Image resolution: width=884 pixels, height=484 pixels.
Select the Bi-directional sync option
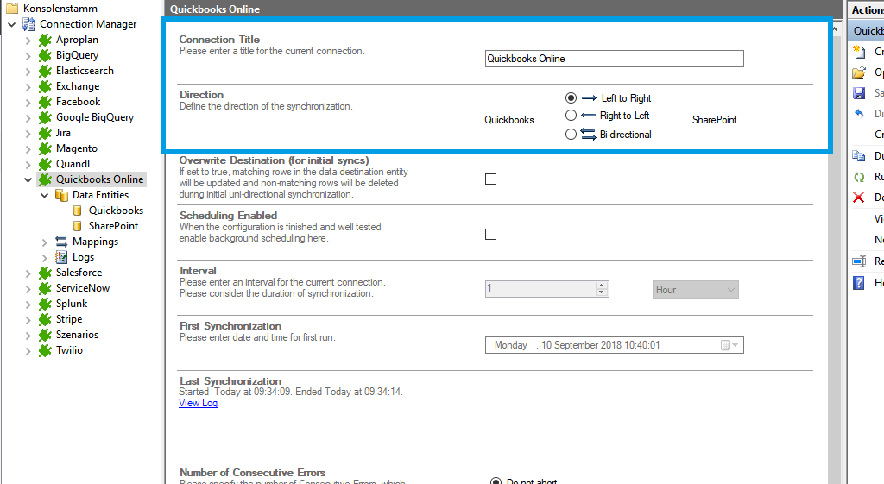pos(571,135)
